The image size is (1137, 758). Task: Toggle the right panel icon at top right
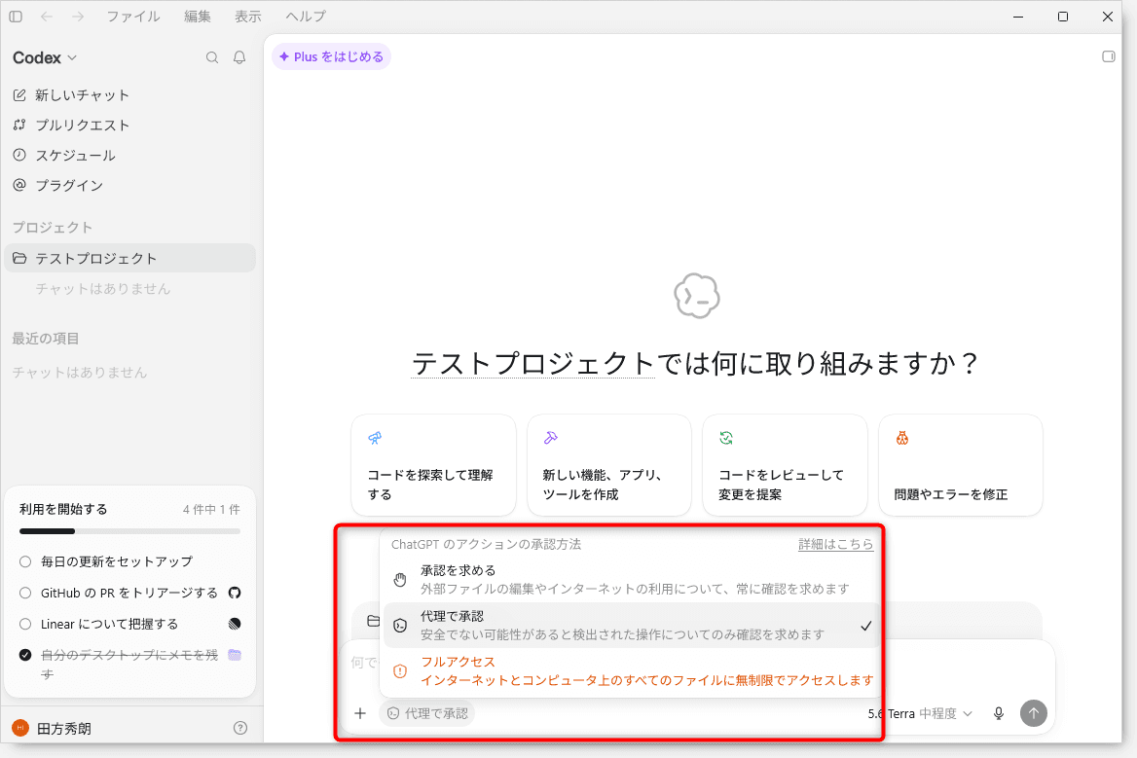1108,56
